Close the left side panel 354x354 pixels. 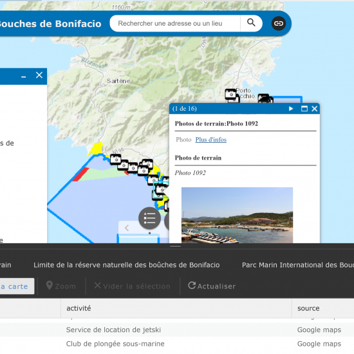(39, 75)
